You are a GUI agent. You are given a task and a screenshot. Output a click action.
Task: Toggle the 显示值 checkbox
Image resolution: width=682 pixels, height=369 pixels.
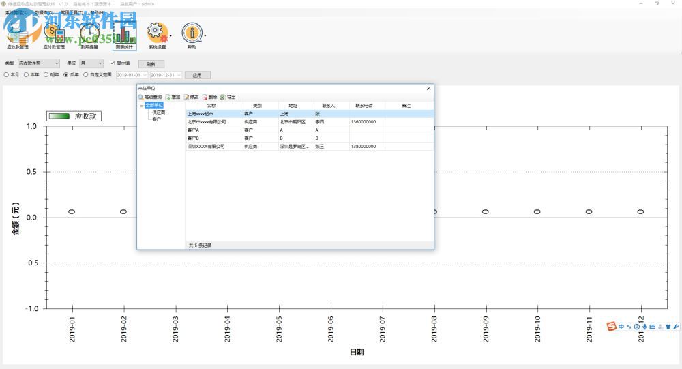113,63
